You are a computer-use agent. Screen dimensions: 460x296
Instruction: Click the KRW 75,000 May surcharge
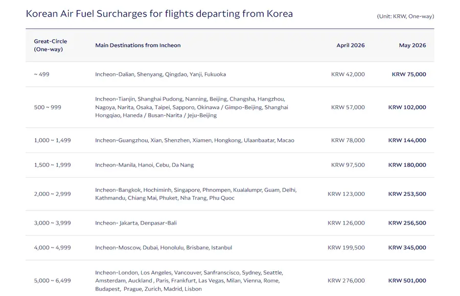(x=409, y=74)
